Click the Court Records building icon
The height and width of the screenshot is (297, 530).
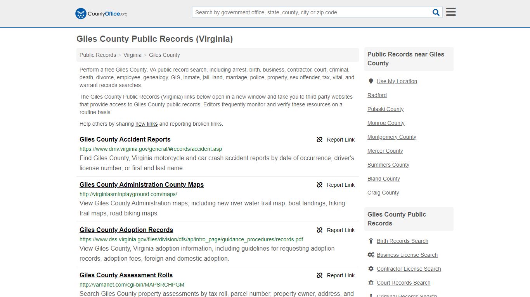click(371, 283)
